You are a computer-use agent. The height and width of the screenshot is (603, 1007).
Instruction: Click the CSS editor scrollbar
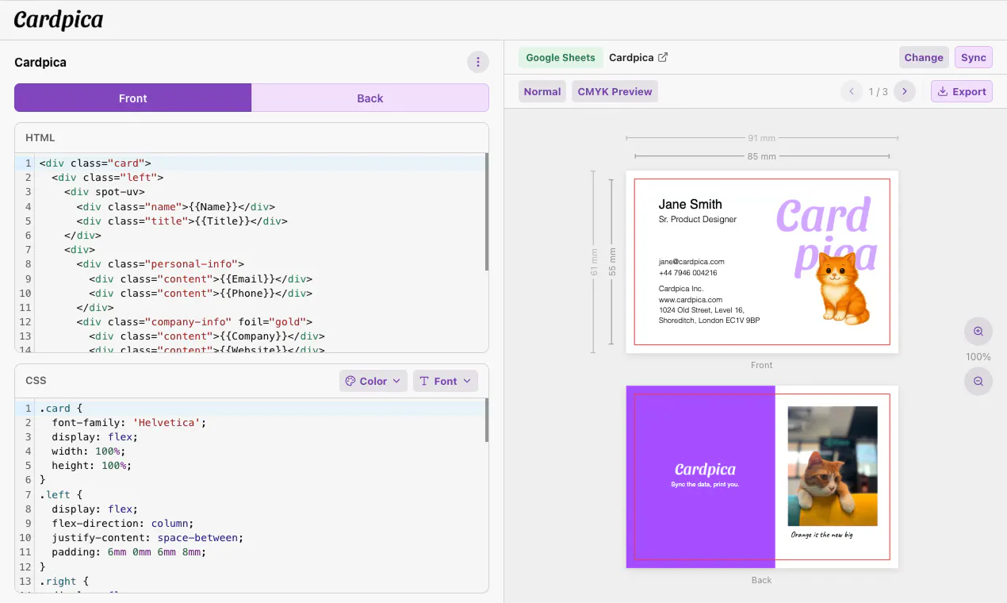coord(487,421)
